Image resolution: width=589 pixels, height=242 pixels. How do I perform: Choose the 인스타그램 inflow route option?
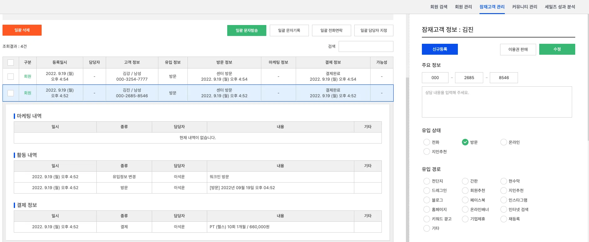pos(504,200)
